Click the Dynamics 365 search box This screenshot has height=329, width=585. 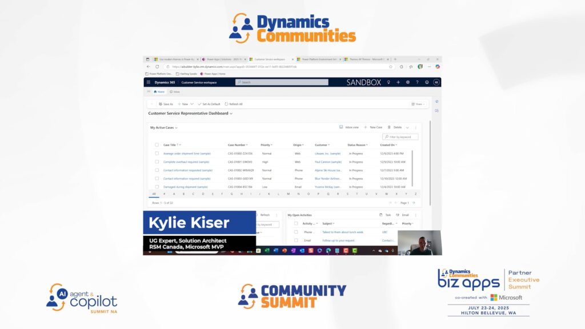(x=282, y=82)
